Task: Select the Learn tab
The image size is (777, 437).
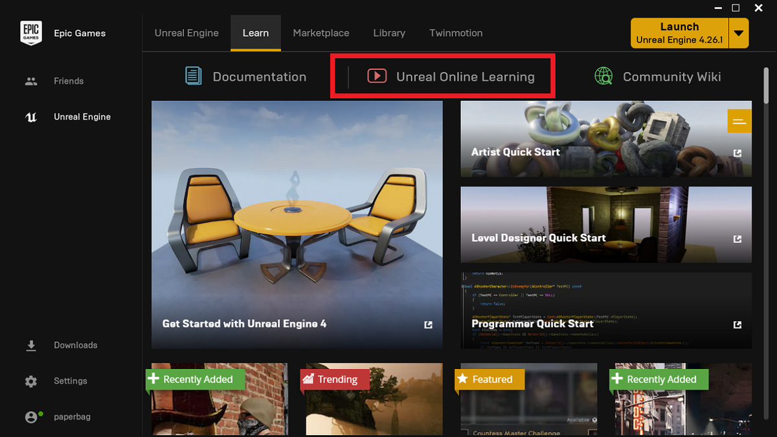Action: [256, 33]
